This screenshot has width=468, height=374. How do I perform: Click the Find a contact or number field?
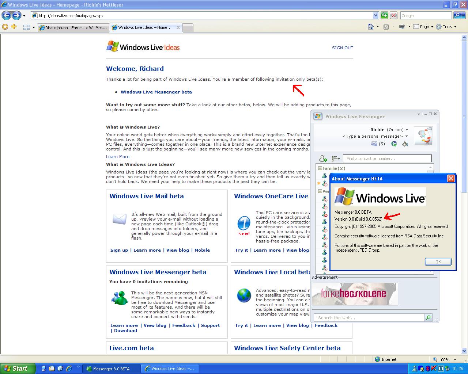click(387, 159)
